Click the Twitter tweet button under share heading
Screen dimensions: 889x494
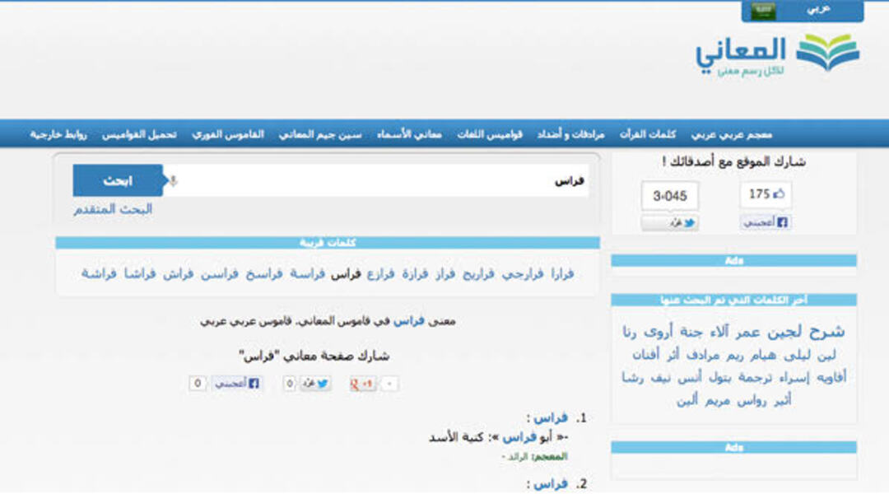(314, 384)
